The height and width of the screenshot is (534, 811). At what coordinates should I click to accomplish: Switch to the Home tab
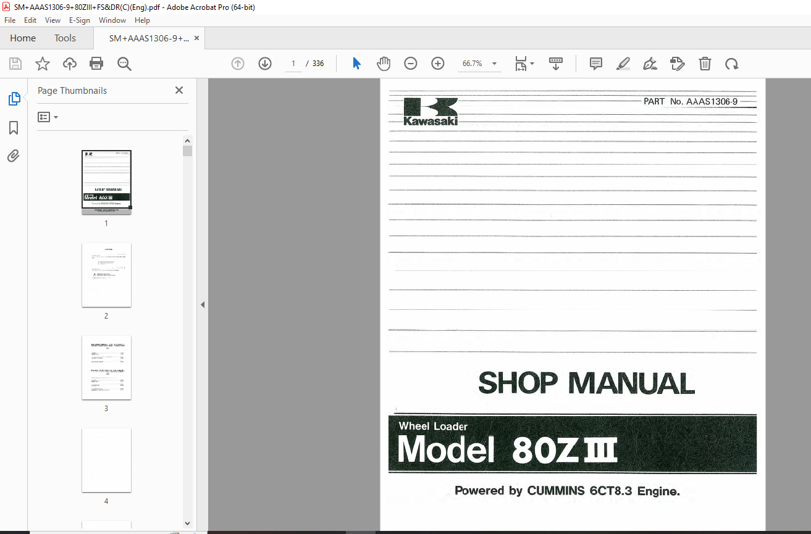click(x=23, y=38)
